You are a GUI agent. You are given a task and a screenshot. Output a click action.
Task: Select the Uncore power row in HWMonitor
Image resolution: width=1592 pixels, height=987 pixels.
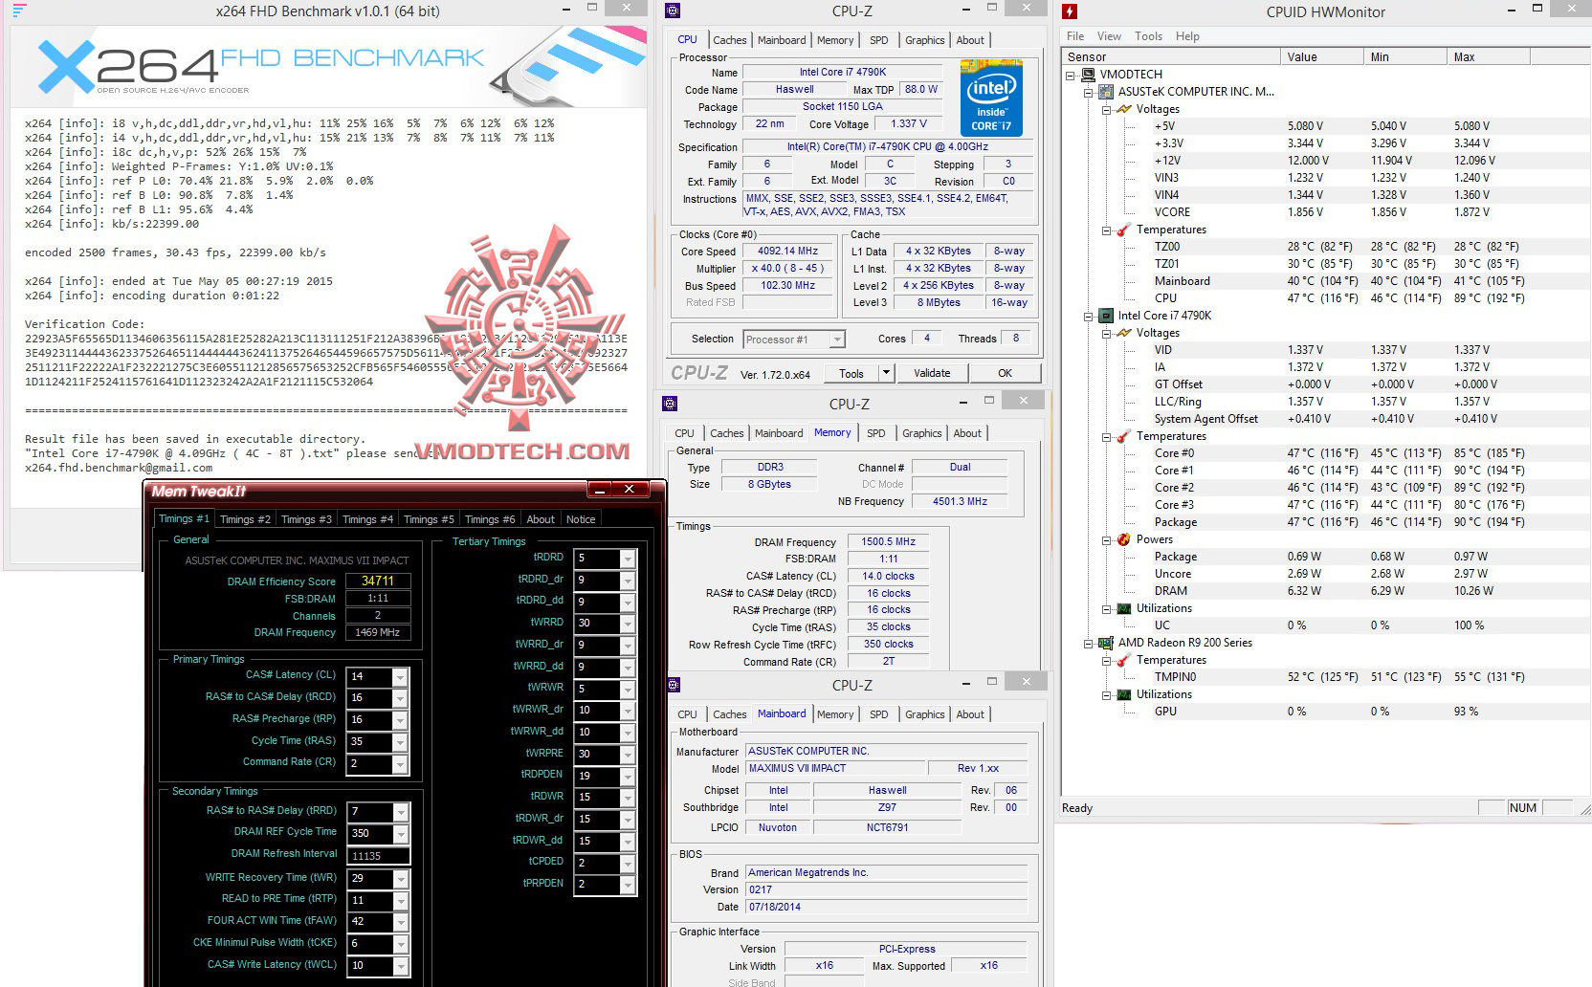point(1325,574)
